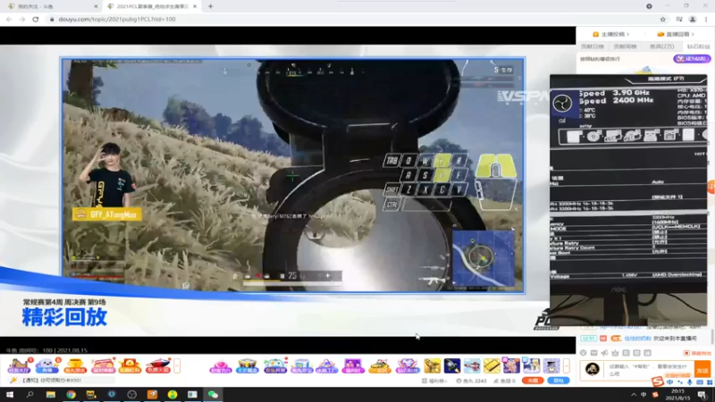Click the purple 成为钻粉 button
Screen dimensions: 715x402
(692, 59)
